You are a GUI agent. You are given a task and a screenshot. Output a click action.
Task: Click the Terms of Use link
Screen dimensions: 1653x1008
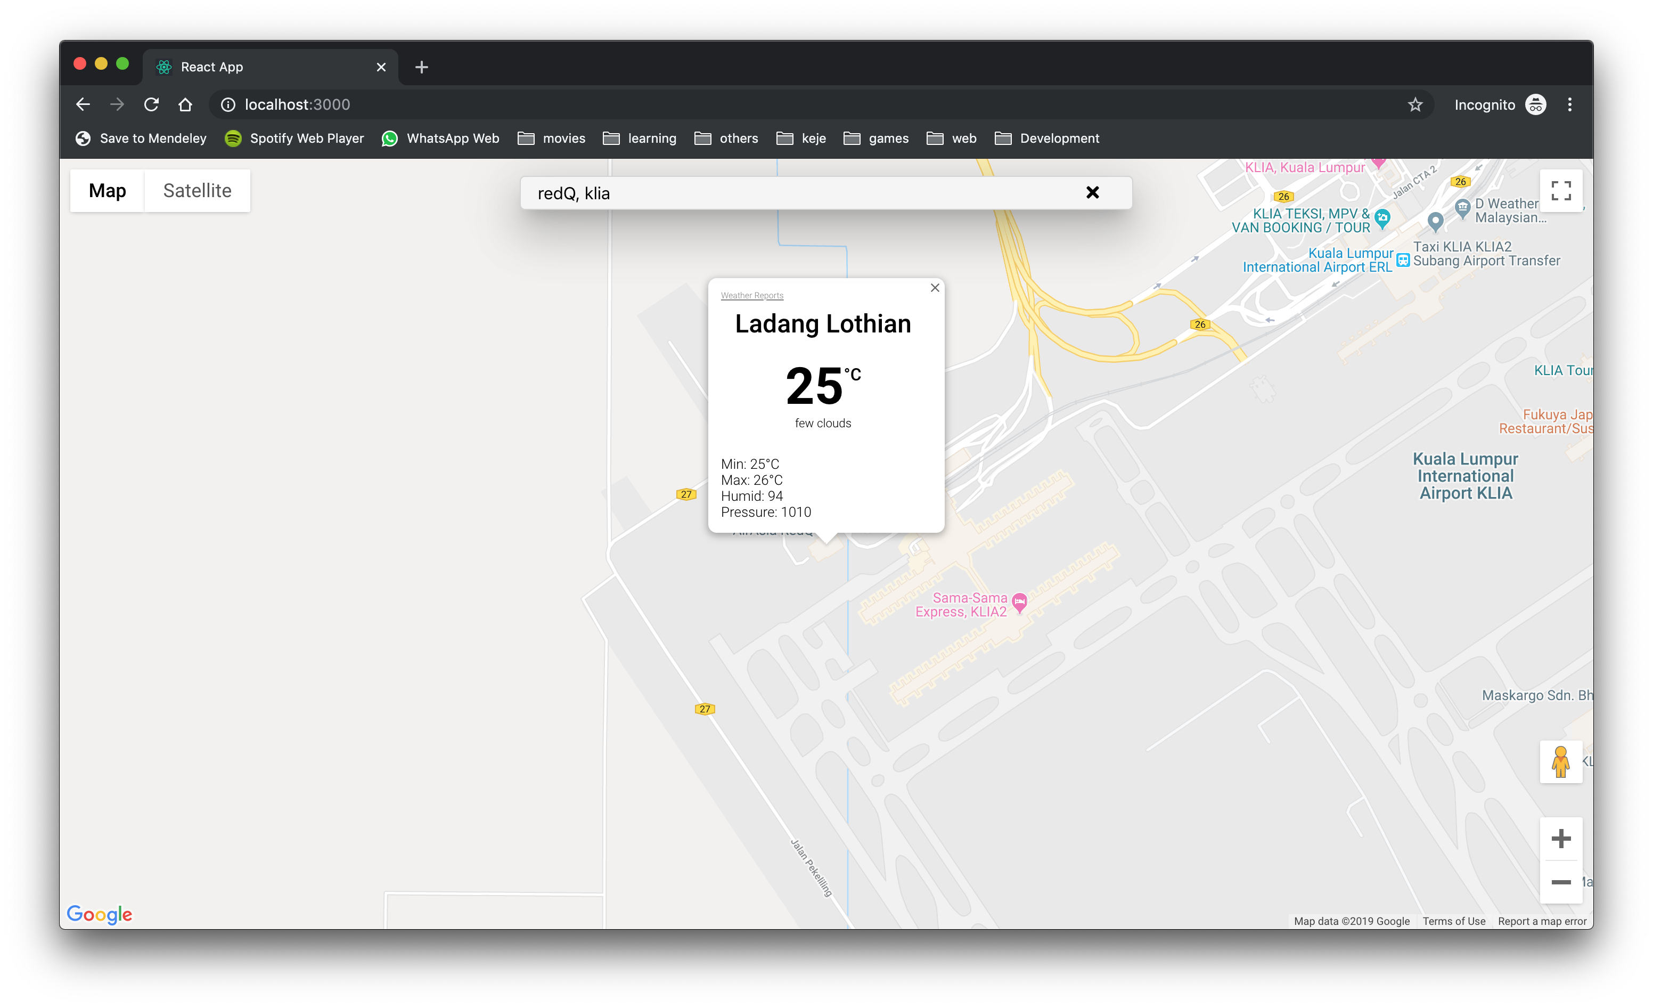1454,921
